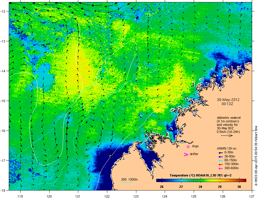
Task: Click the colorbar value 27
Action: pyautogui.click(x=181, y=187)
